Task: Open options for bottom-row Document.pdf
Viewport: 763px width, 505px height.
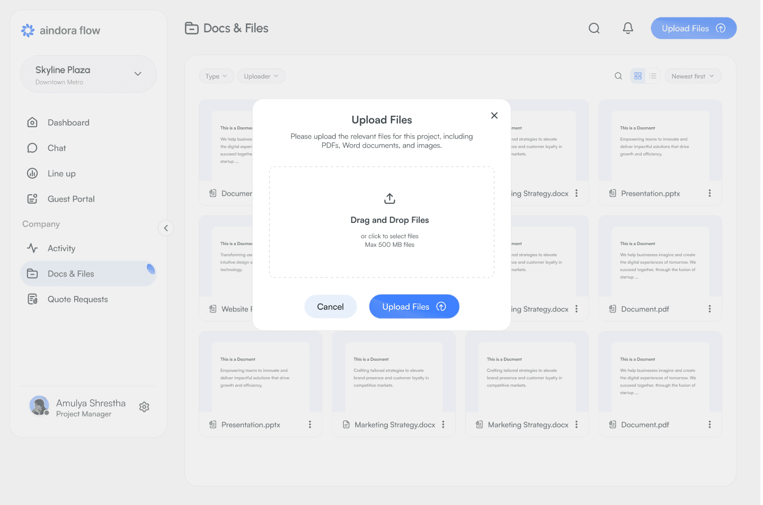Action: (709, 425)
